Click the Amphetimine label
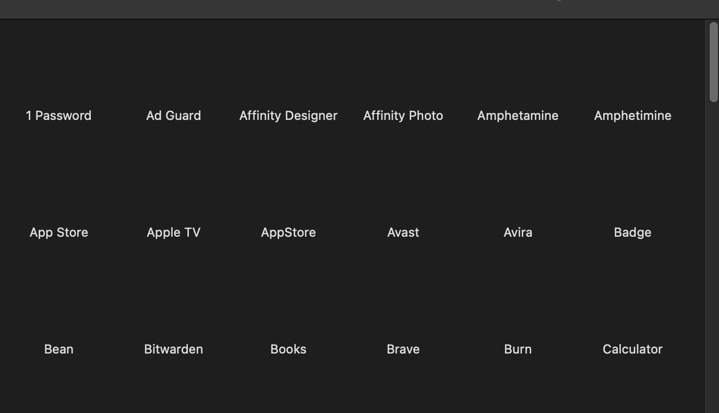The height and width of the screenshot is (413, 719). (632, 115)
